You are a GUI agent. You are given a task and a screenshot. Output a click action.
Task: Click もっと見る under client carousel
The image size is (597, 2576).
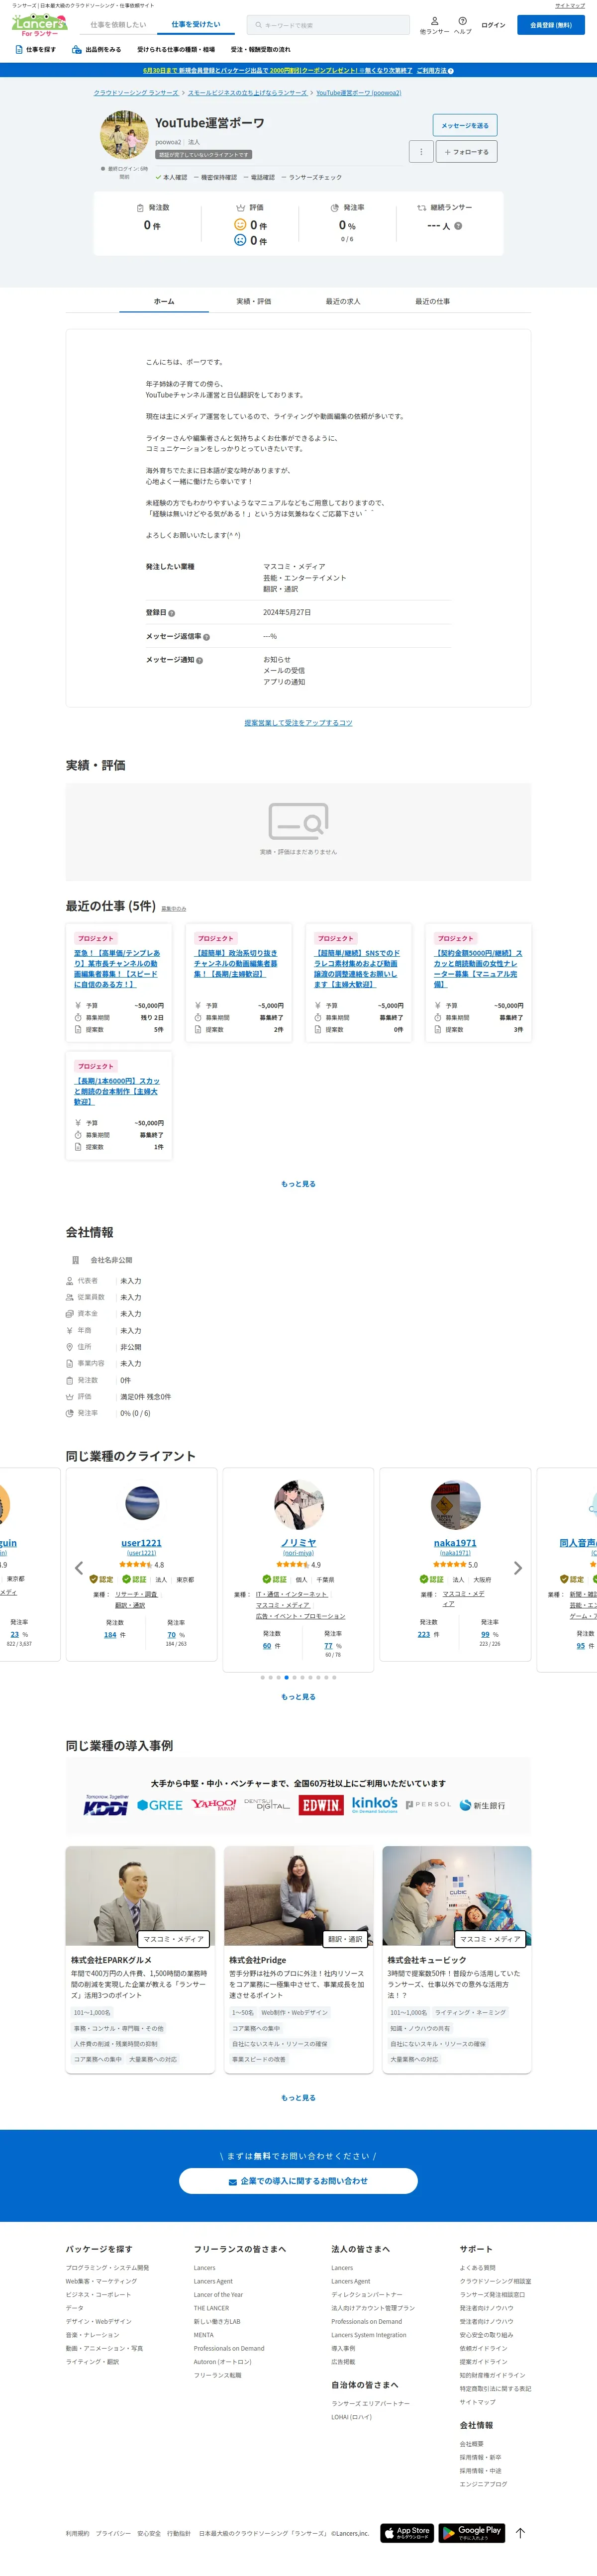tap(298, 1697)
